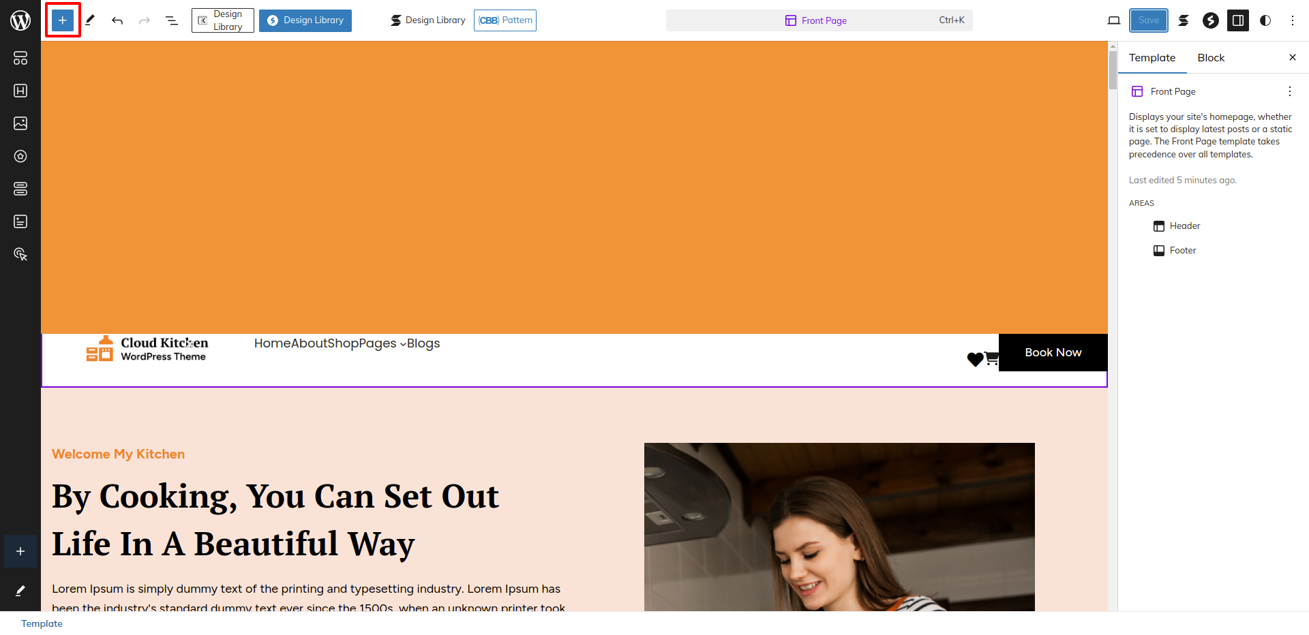Click the CBB Pattern button
The image size is (1309, 635).
[x=505, y=20]
